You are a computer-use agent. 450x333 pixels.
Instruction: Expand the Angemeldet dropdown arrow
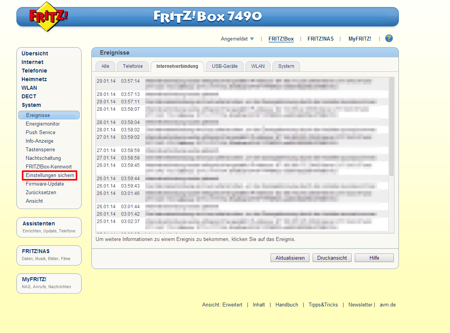[x=252, y=39]
